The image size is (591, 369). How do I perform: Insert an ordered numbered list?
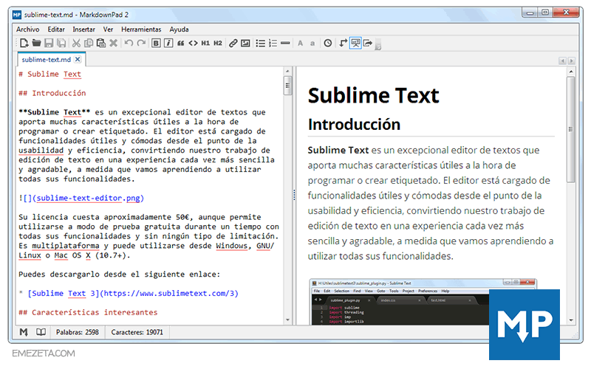tap(273, 44)
